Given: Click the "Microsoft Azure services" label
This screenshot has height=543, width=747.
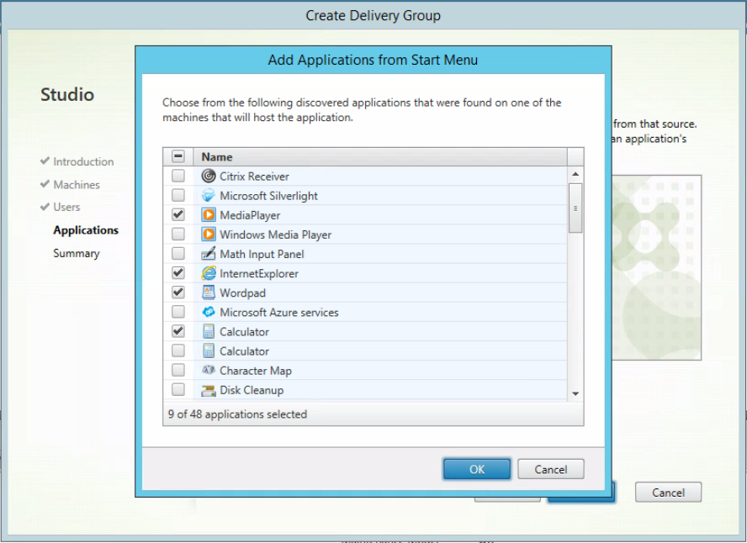Looking at the screenshot, I should tap(279, 313).
